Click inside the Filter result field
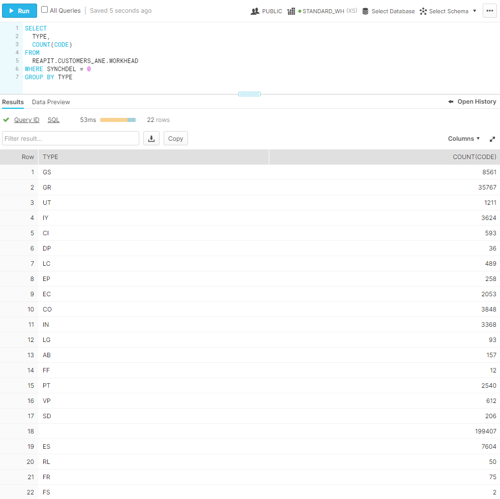 tap(71, 138)
